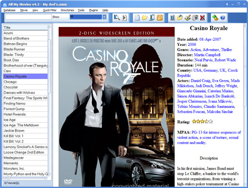Image resolution: width=248 pixels, height=188 pixels.
Task: Click the Judi Dench actor link
Action: click(x=204, y=86)
